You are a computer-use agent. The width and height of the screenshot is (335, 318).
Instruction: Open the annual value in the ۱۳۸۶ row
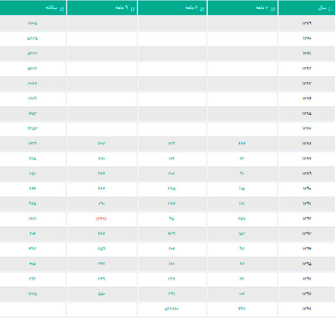click(32, 129)
